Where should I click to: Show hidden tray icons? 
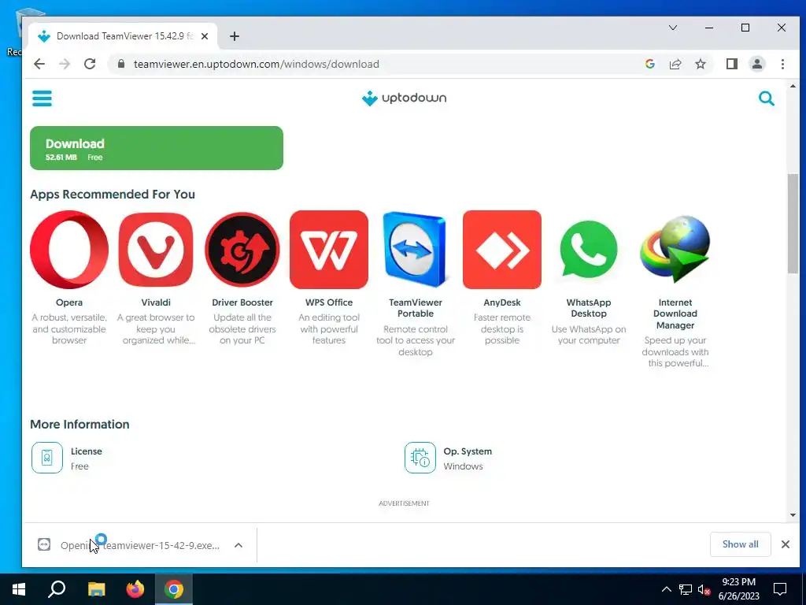[666, 589]
